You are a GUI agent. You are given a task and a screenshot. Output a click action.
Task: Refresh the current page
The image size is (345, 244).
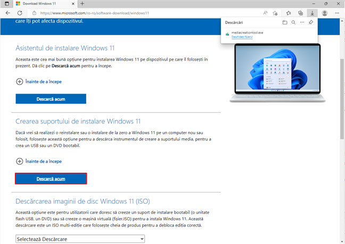20,13
